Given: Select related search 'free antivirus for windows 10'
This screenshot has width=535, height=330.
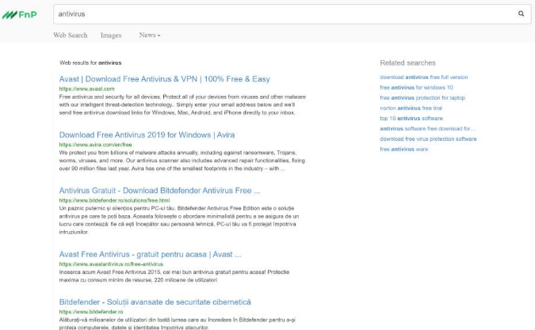Looking at the screenshot, I should pyautogui.click(x=416, y=88).
